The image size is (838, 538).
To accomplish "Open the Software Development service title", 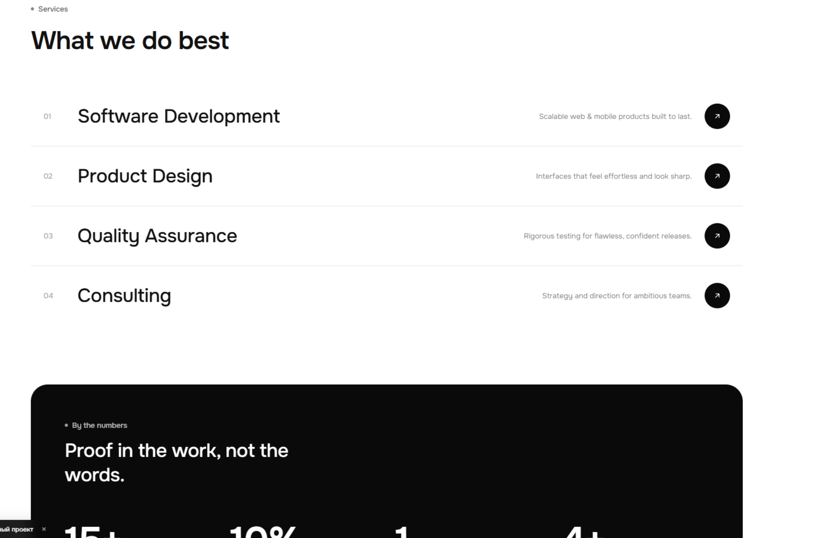I will (179, 116).
